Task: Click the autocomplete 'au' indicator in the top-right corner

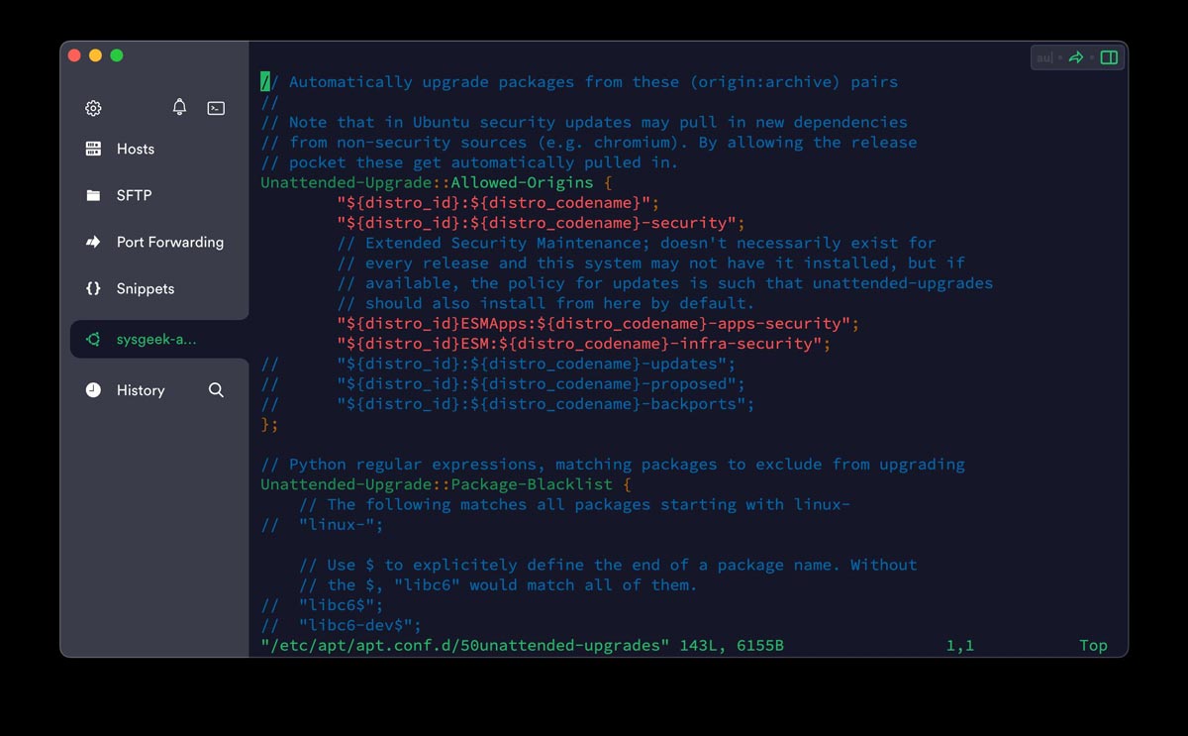Action: 1044,57
